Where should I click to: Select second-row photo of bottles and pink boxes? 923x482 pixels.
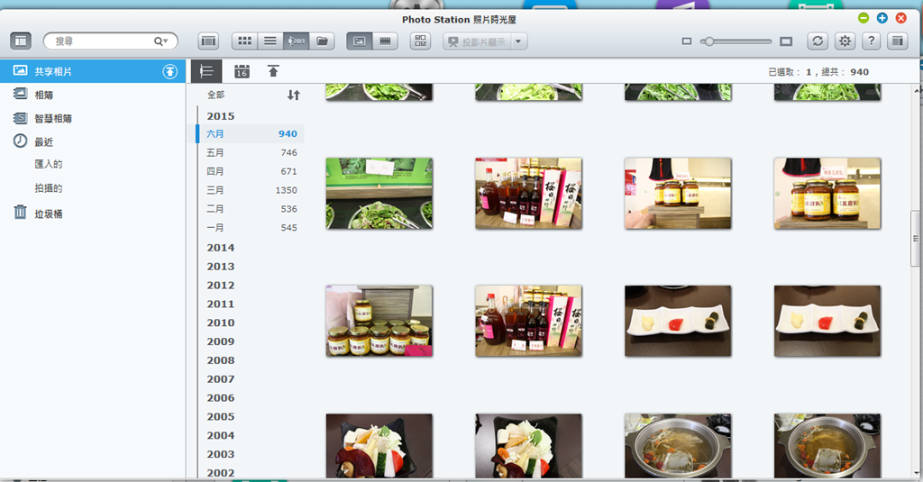(528, 193)
